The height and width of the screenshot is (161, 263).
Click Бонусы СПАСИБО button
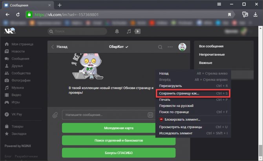pos(119,153)
